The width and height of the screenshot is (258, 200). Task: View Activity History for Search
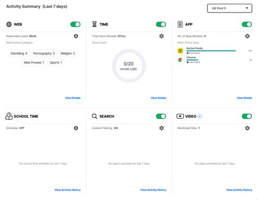(153, 190)
